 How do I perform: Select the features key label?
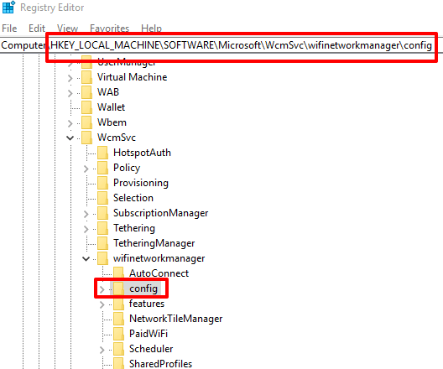[x=147, y=304]
